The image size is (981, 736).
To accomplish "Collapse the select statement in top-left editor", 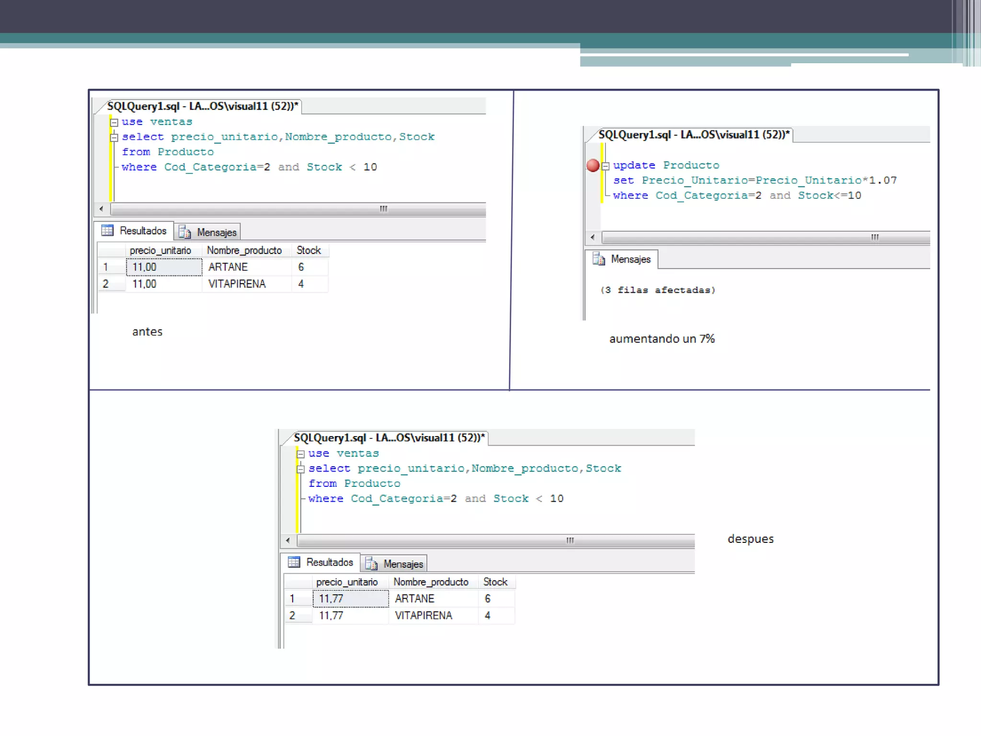I will (x=114, y=138).
